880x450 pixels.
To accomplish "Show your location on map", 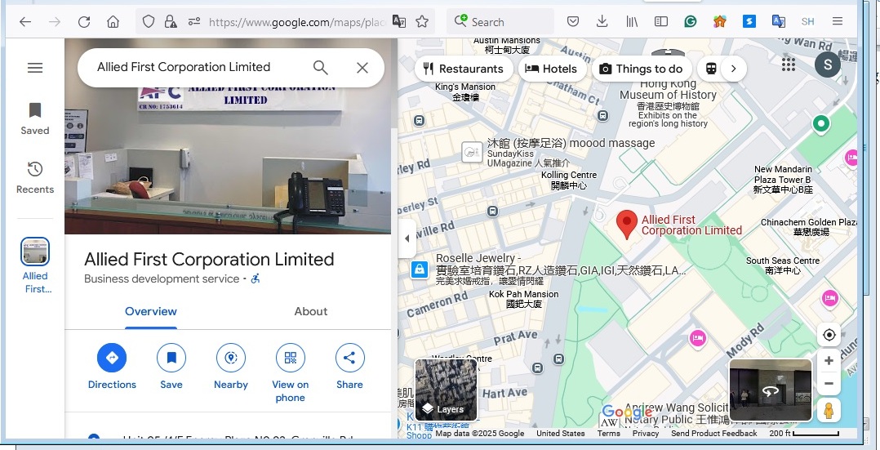I will tap(829, 336).
